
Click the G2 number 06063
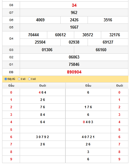click(x=74, y=57)
